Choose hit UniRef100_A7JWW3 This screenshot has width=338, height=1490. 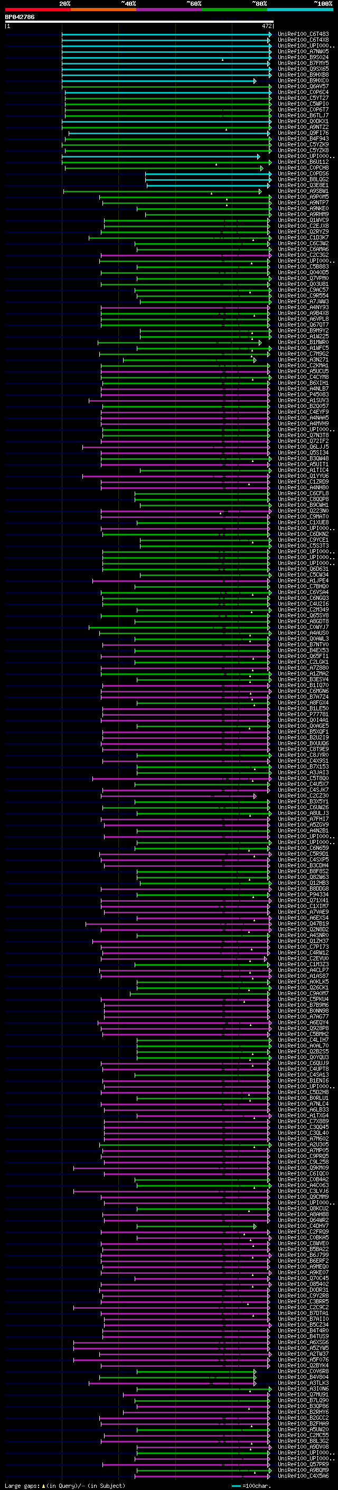[303, 301]
